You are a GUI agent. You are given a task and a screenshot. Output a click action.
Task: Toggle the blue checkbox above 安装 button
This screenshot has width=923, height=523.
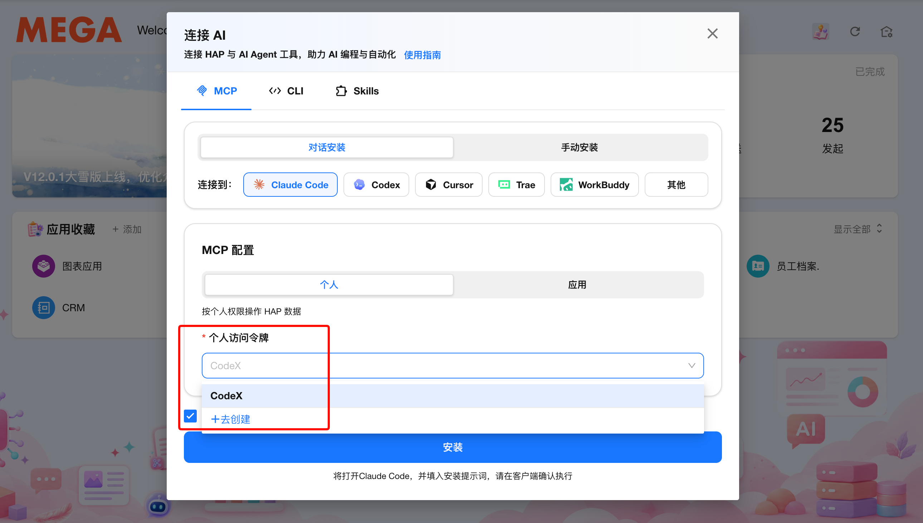(190, 416)
